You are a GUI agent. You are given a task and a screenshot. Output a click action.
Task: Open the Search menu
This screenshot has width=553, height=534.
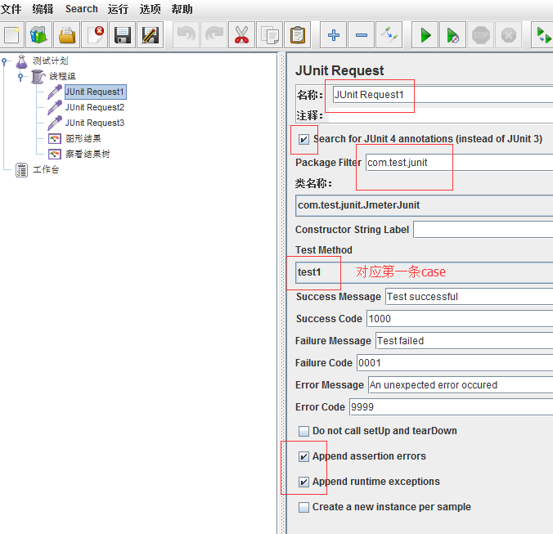click(82, 9)
